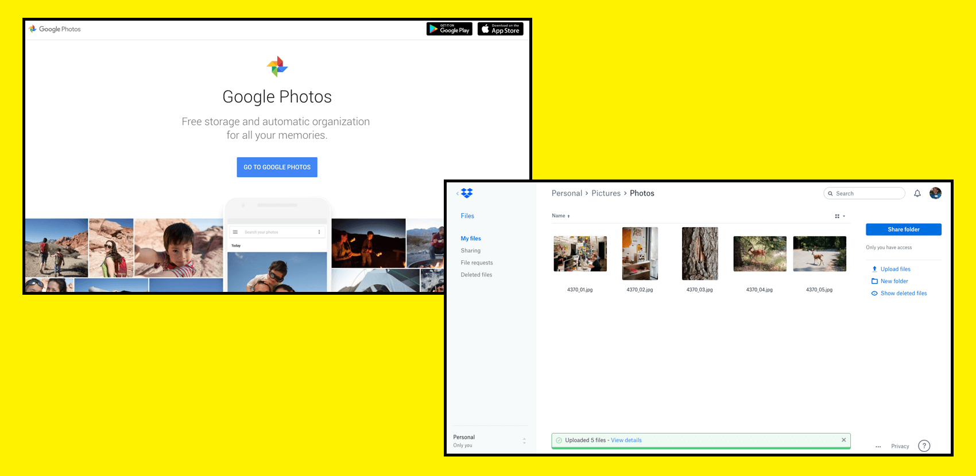Open the Download on App Store badge

(x=500, y=29)
